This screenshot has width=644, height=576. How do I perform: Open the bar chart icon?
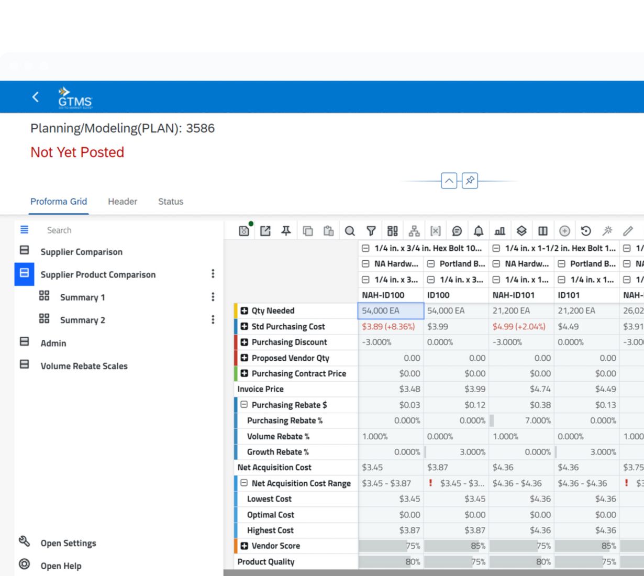tap(500, 231)
